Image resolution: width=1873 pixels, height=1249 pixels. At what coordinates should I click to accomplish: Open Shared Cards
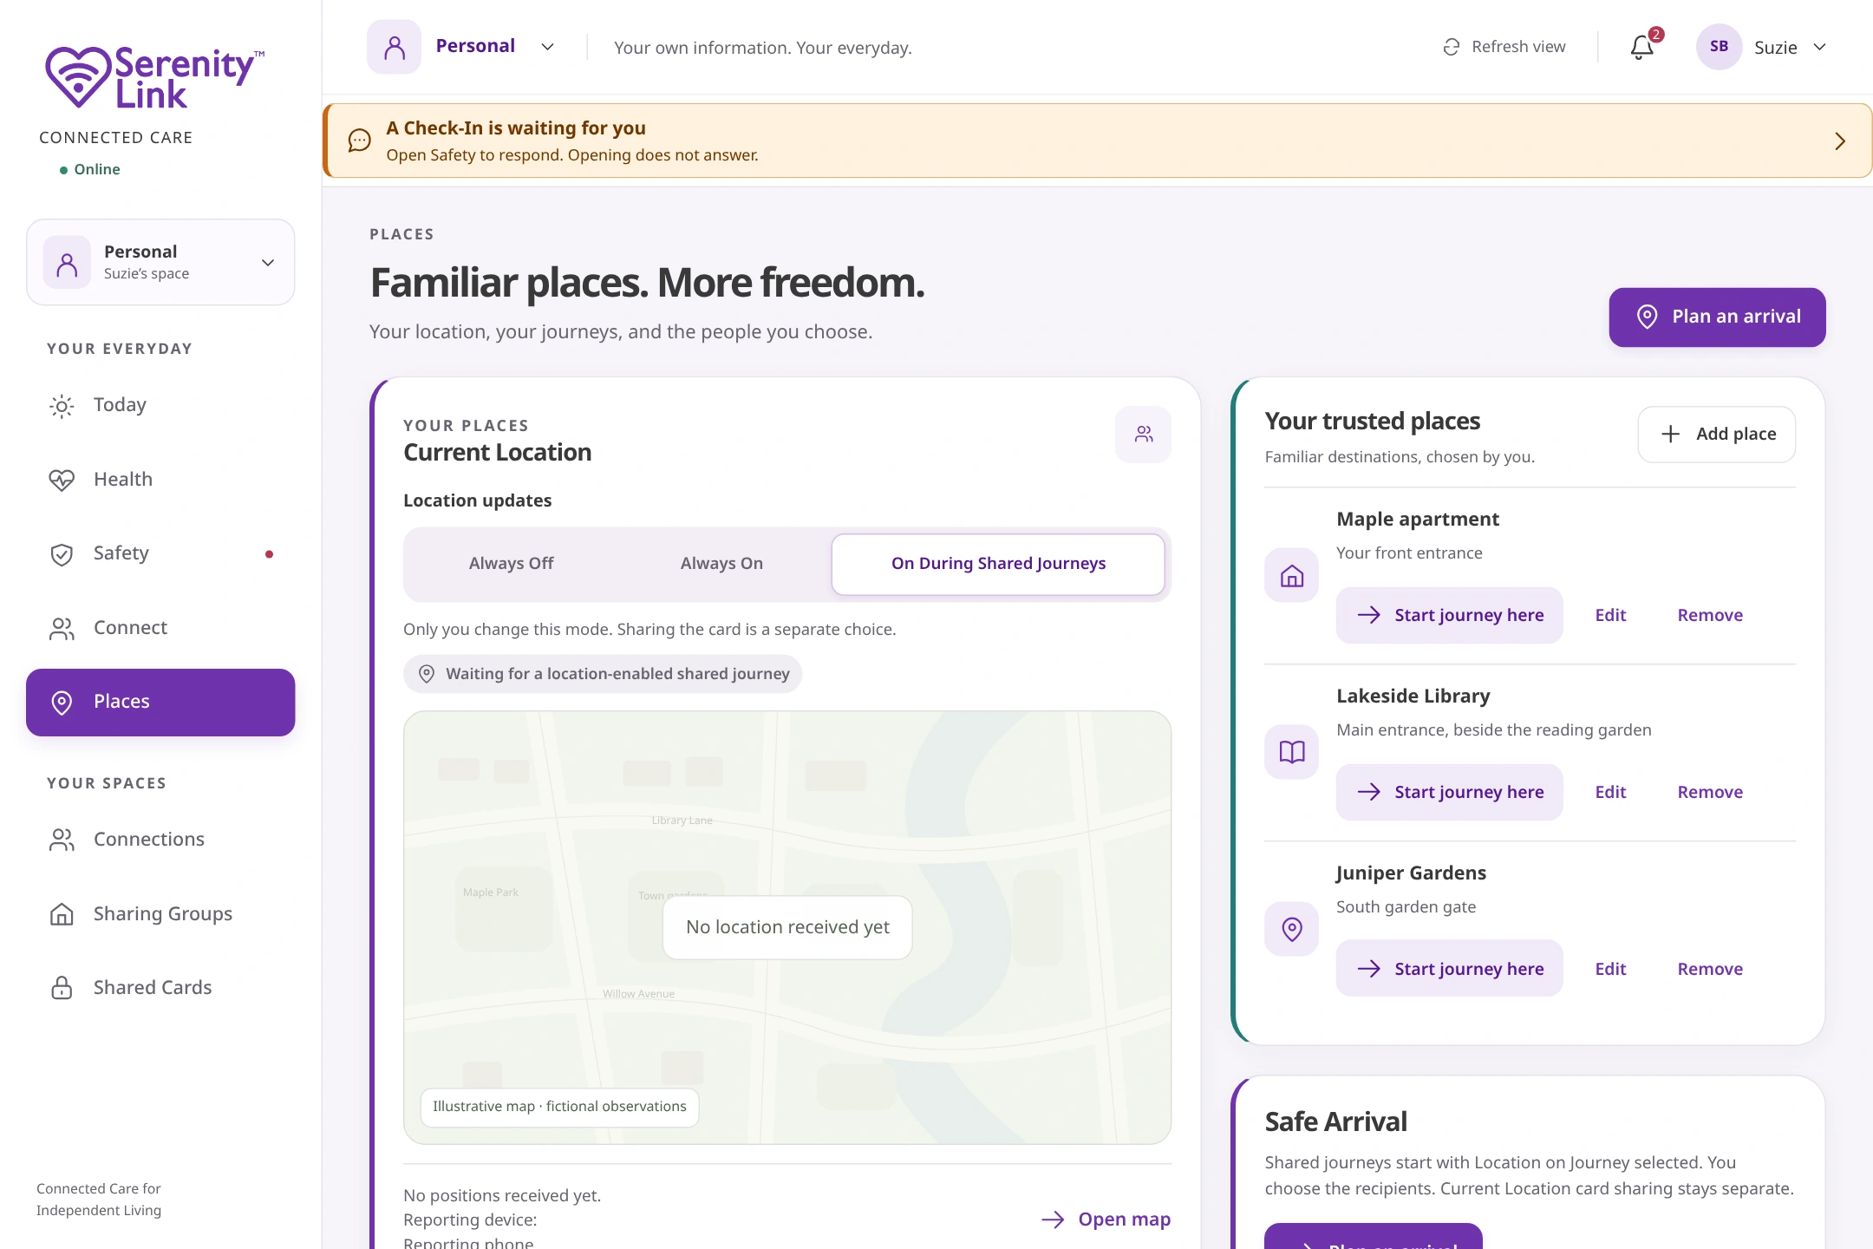160,988
